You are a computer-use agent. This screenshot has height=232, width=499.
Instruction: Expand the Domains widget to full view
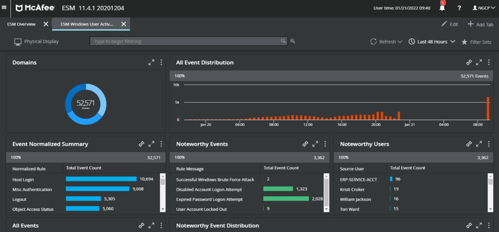click(x=151, y=62)
